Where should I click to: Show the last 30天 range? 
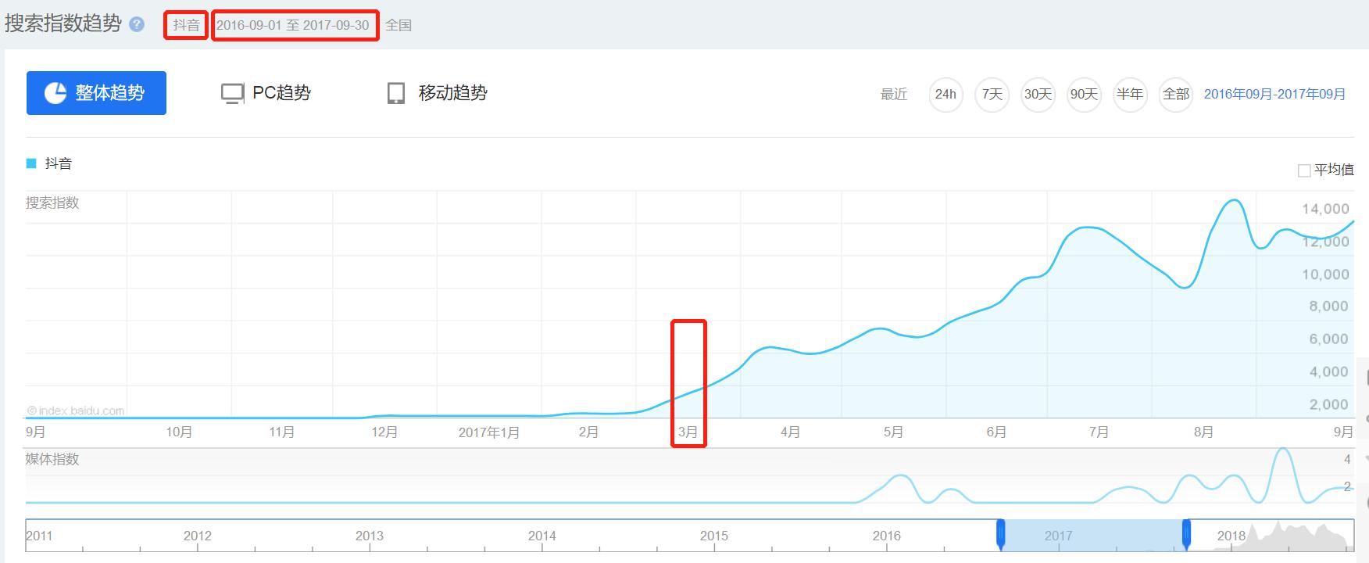(x=1038, y=94)
